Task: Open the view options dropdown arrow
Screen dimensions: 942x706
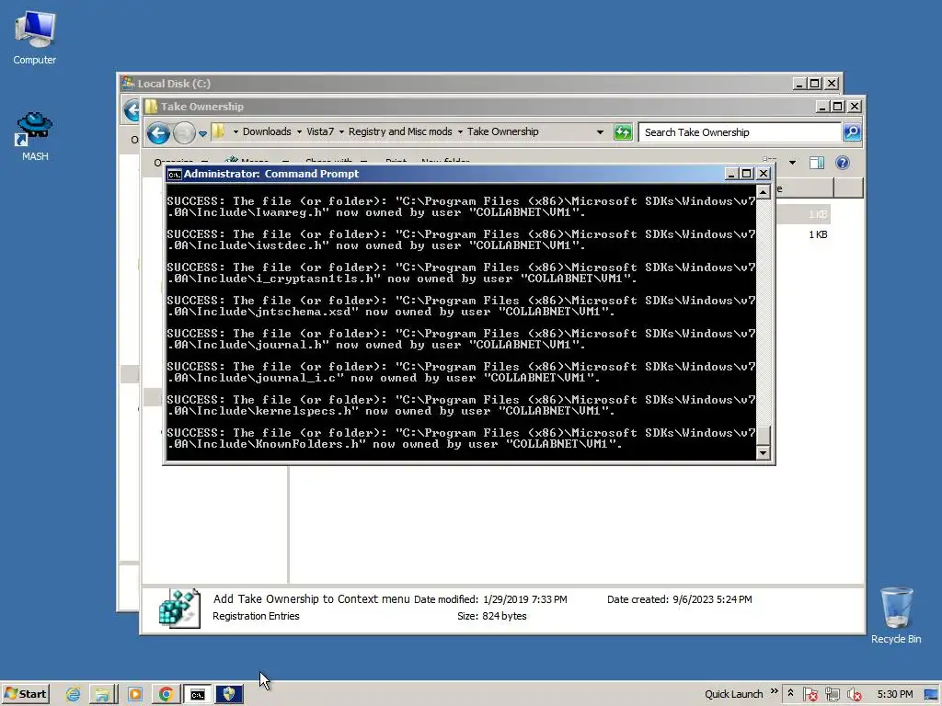Action: pos(792,163)
